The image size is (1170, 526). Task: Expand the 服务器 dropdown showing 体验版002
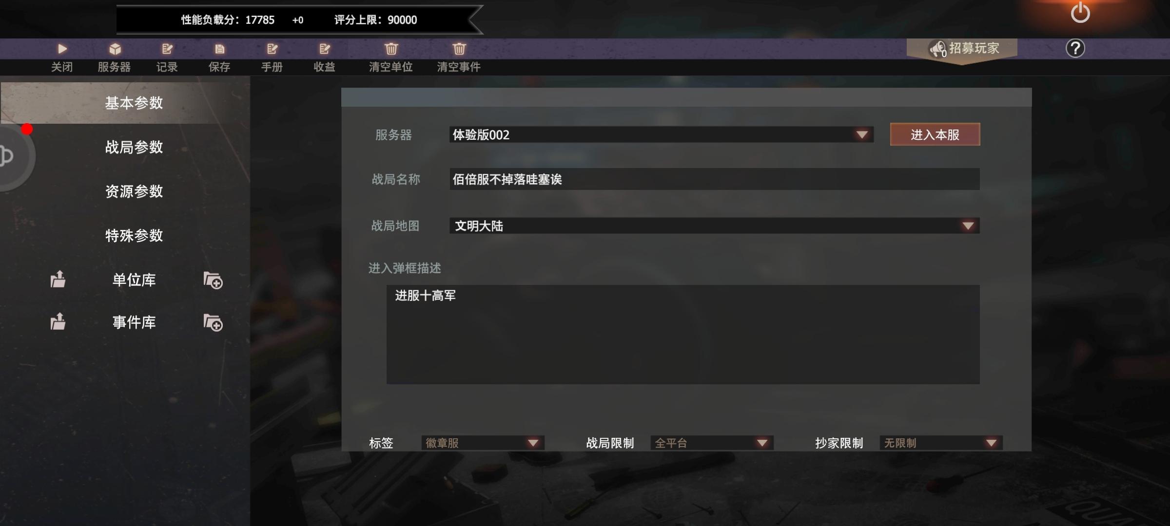click(661, 134)
